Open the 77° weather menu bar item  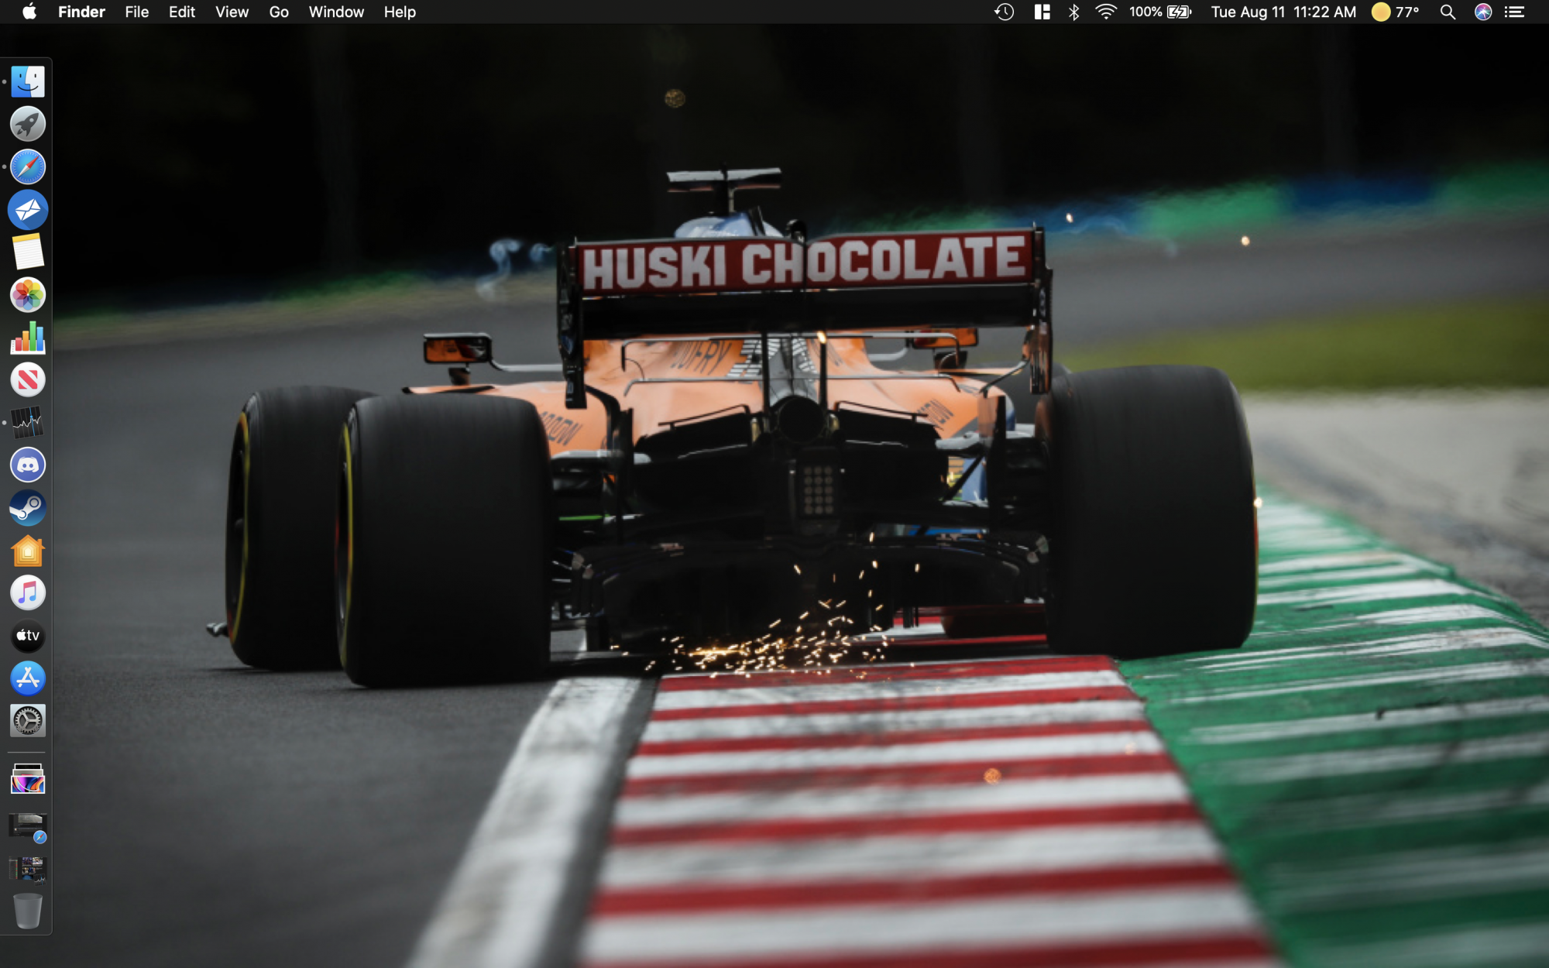pos(1396,12)
